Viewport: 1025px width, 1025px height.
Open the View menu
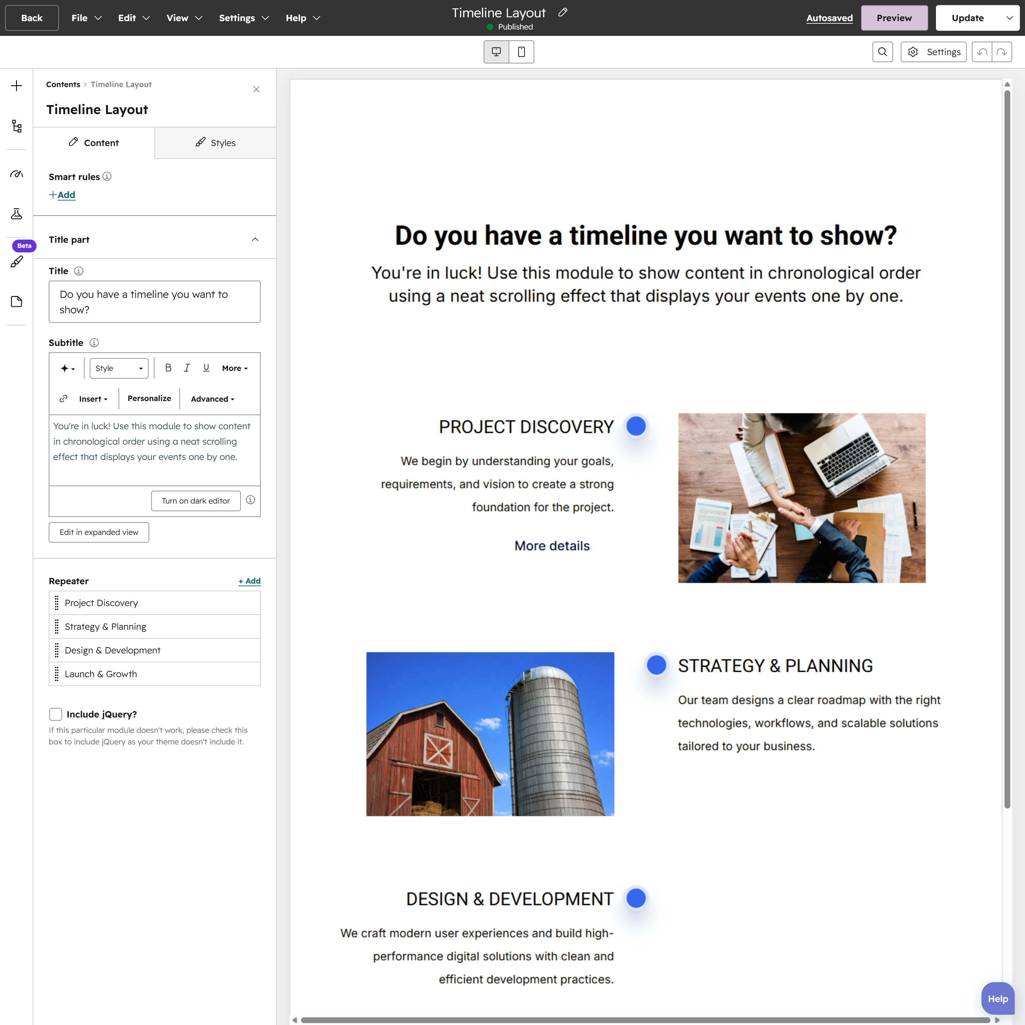tap(184, 18)
